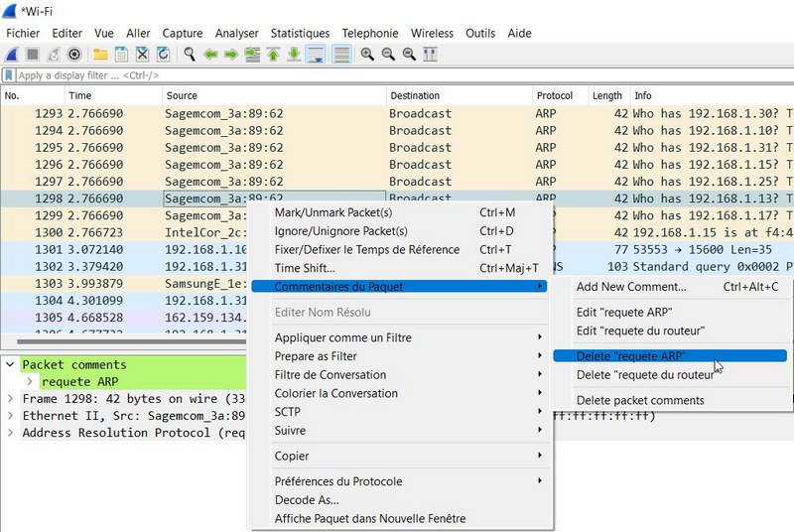Click the Protocol column header
The width and height of the screenshot is (794, 532).
pyautogui.click(x=555, y=95)
